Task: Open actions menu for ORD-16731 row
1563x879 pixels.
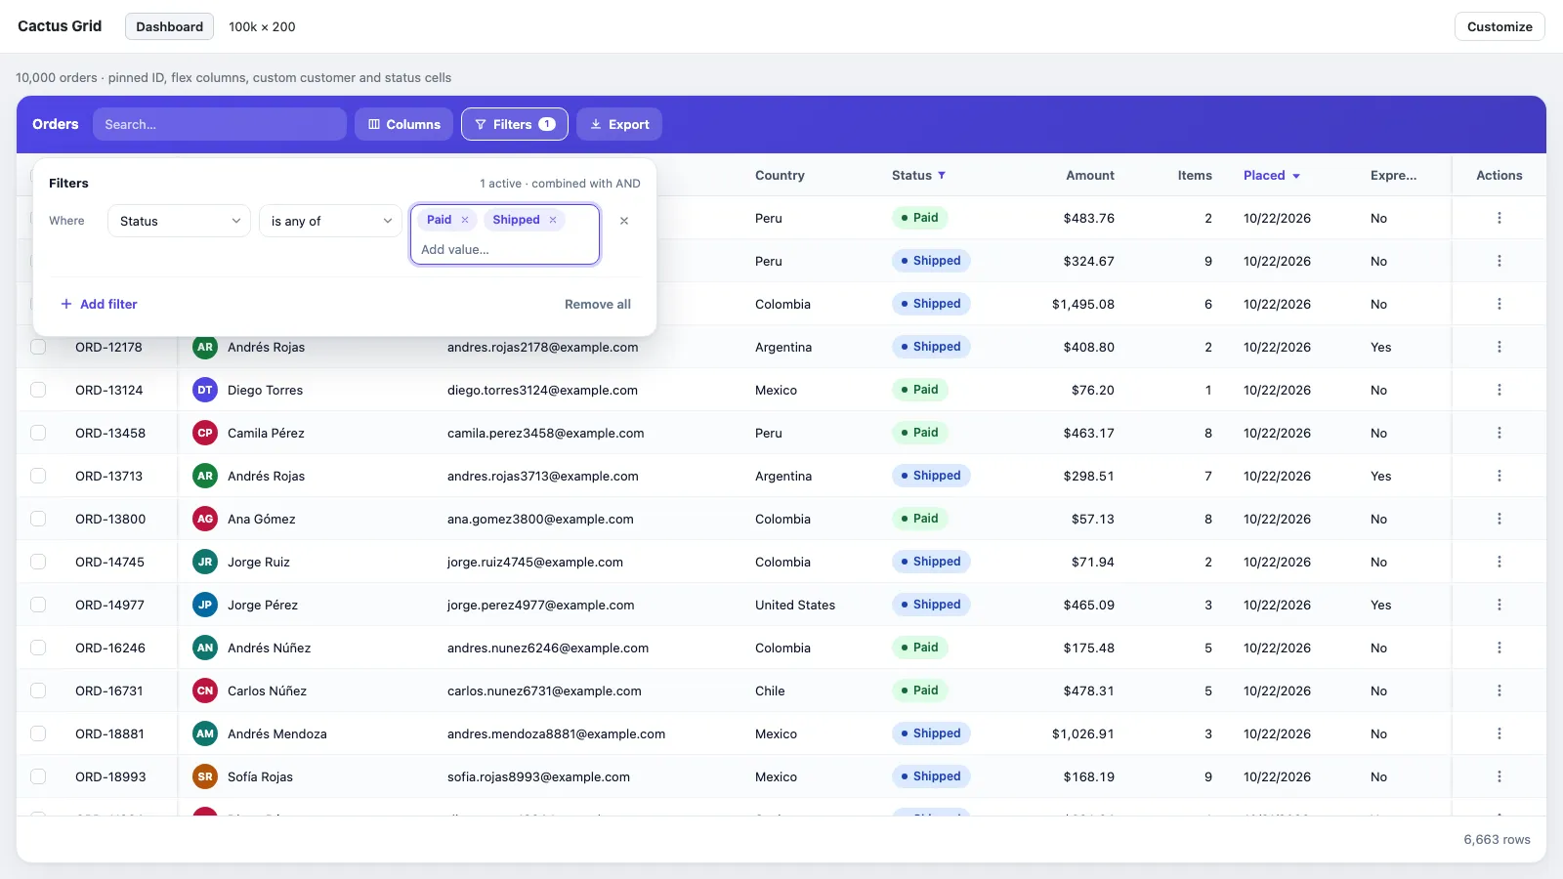Action: point(1500,691)
